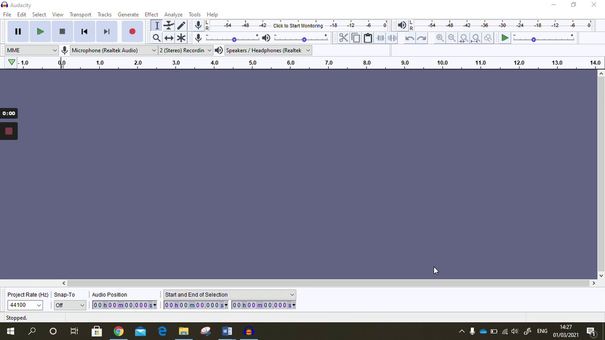Pause playback with the Pause button

18,32
